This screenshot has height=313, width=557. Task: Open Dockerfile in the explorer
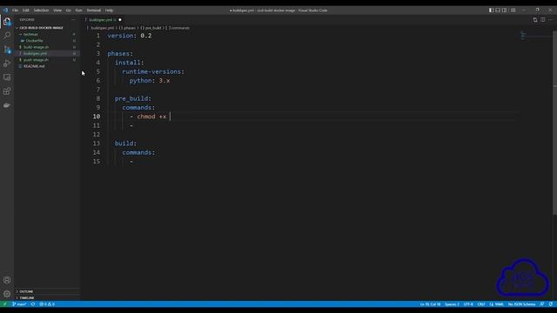tap(34, 41)
